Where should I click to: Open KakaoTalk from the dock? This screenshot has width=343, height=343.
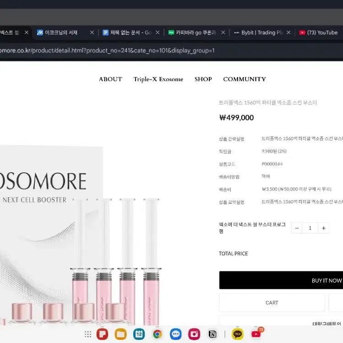click(x=238, y=334)
